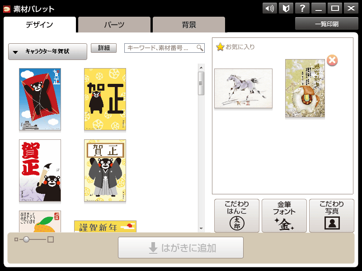362x271 pixels.
Task: Open こだわりはんこ stamp tool
Action: (x=237, y=216)
